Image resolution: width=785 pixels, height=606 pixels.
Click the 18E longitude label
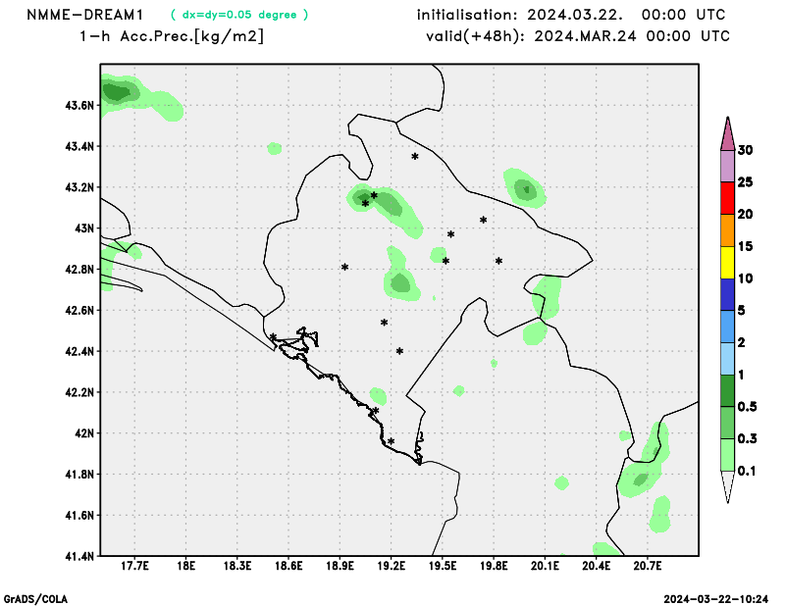click(185, 566)
